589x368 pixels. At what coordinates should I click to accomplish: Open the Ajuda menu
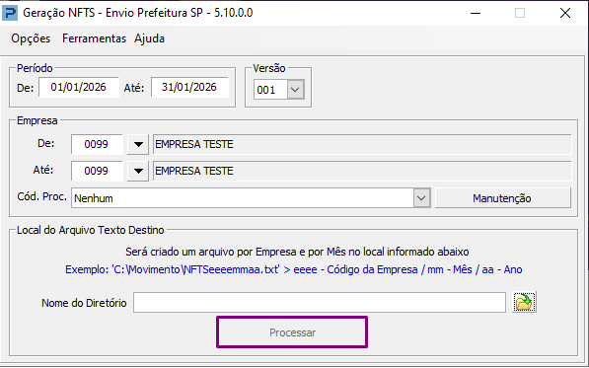(150, 38)
